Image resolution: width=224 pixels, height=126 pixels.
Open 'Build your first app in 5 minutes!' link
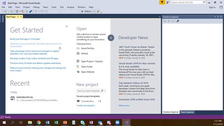[x=25, y=39]
